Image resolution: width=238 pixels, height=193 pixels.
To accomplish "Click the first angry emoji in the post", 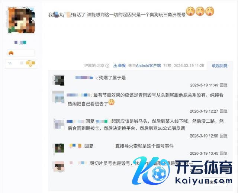I will pos(190,11).
